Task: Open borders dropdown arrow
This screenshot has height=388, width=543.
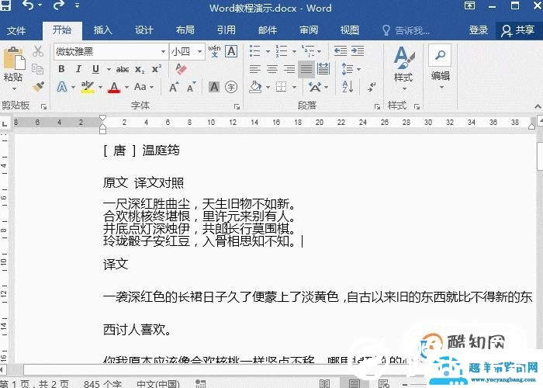Action: point(294,87)
